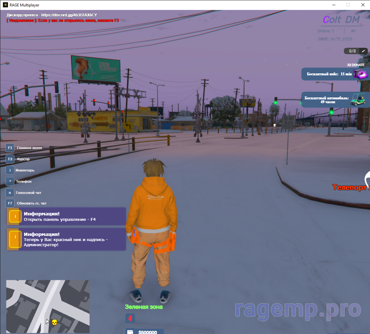Screen dimensions: 370x334
Task: Click the X2 DONATE label
Action: pos(356,65)
